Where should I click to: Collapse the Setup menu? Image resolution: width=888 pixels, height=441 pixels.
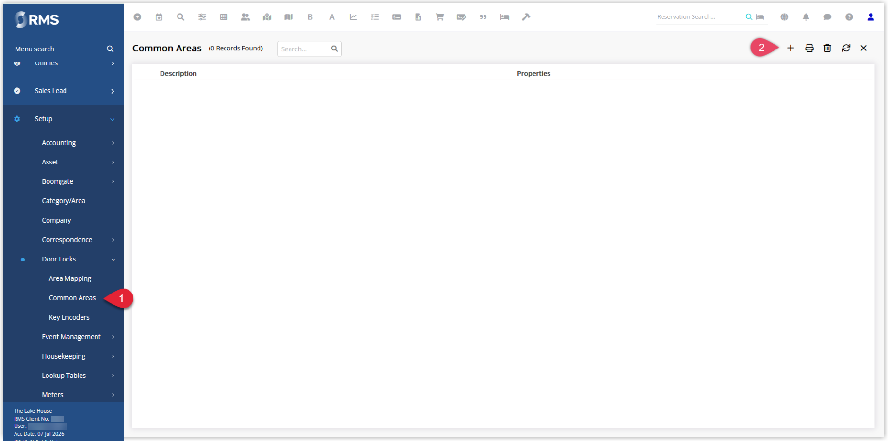[x=64, y=119]
